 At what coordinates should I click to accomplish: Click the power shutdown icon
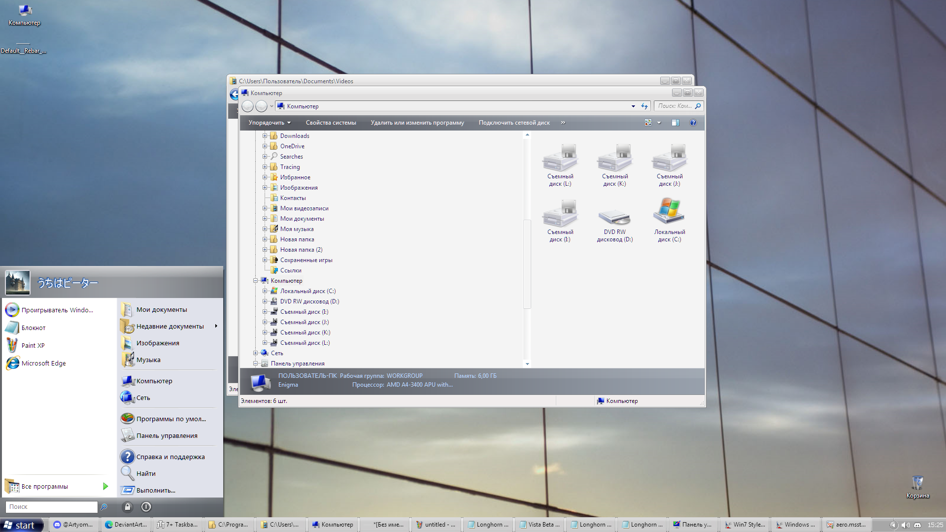[x=146, y=506]
